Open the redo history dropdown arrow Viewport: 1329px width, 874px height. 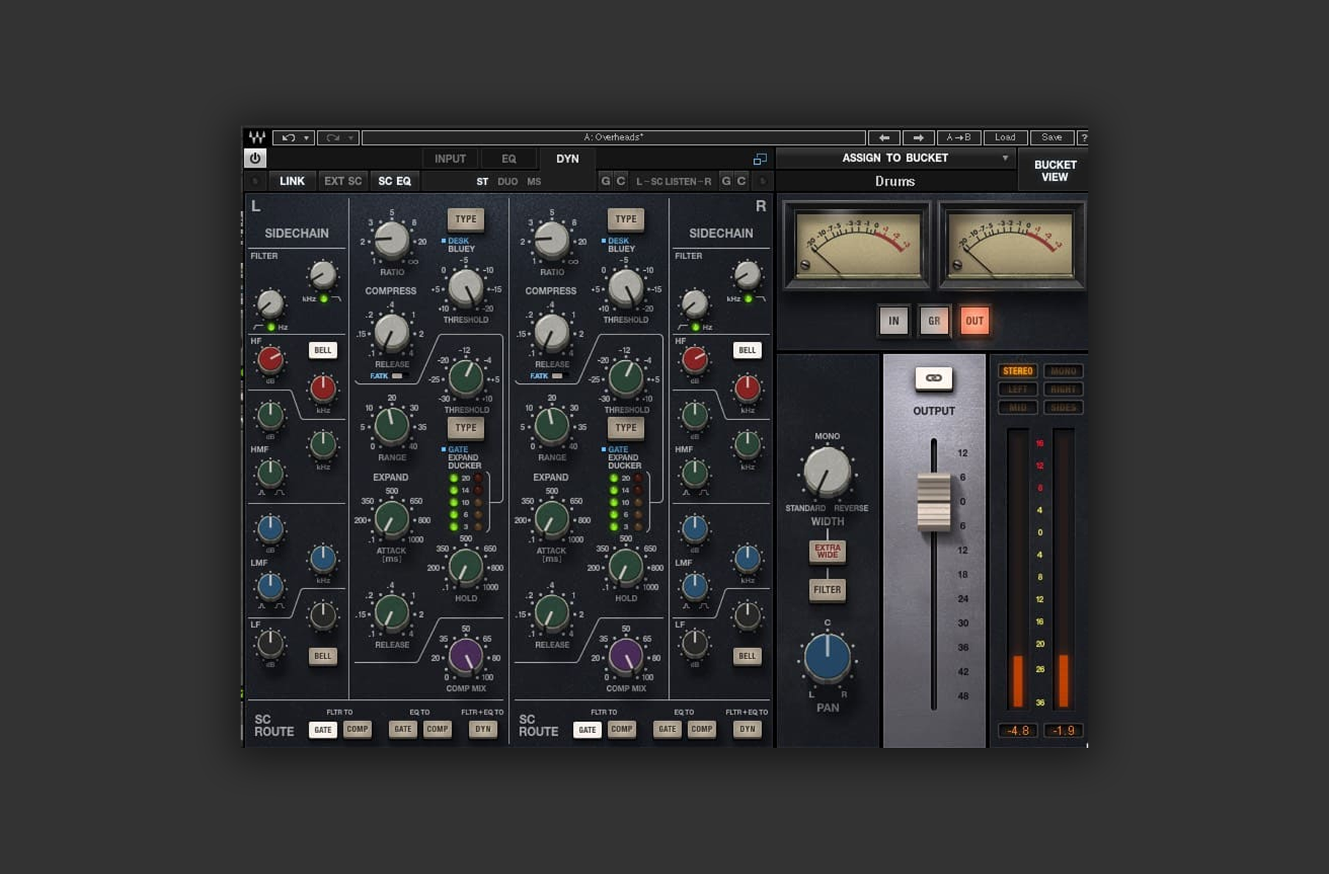[x=351, y=138]
